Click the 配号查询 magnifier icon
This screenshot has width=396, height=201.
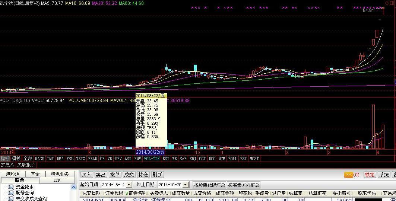pyautogui.click(x=10, y=193)
